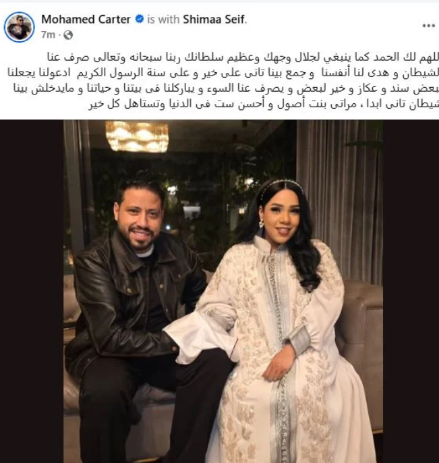
Task: Click the globe Public audience icon
Action: 68,35
